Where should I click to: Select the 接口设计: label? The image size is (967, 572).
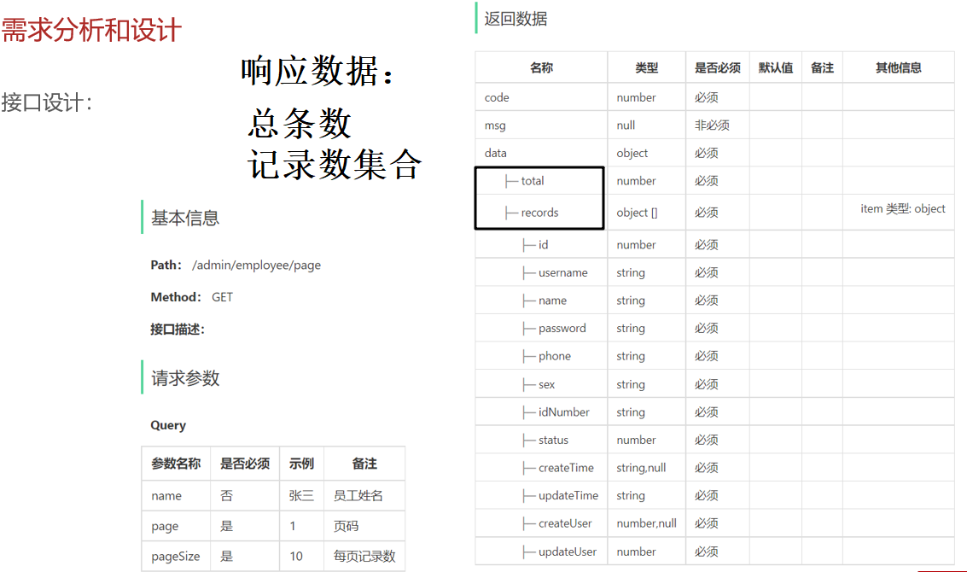pos(47,102)
